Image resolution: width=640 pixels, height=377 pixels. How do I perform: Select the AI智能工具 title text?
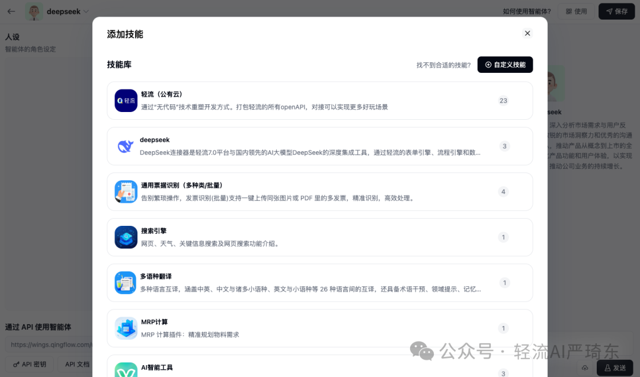[x=156, y=368]
